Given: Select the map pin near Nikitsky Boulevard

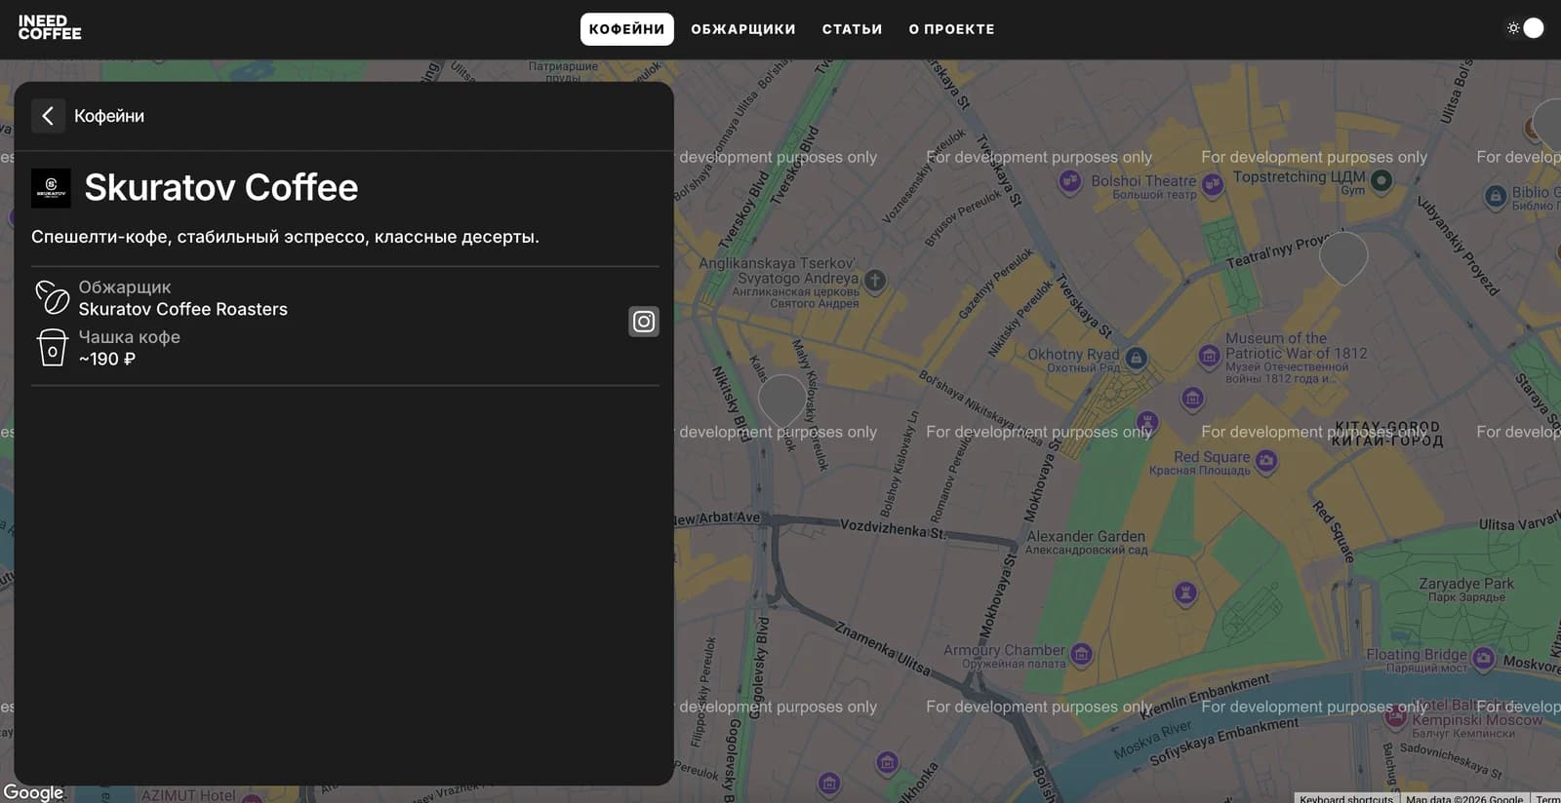Looking at the screenshot, I should pyautogui.click(x=781, y=398).
